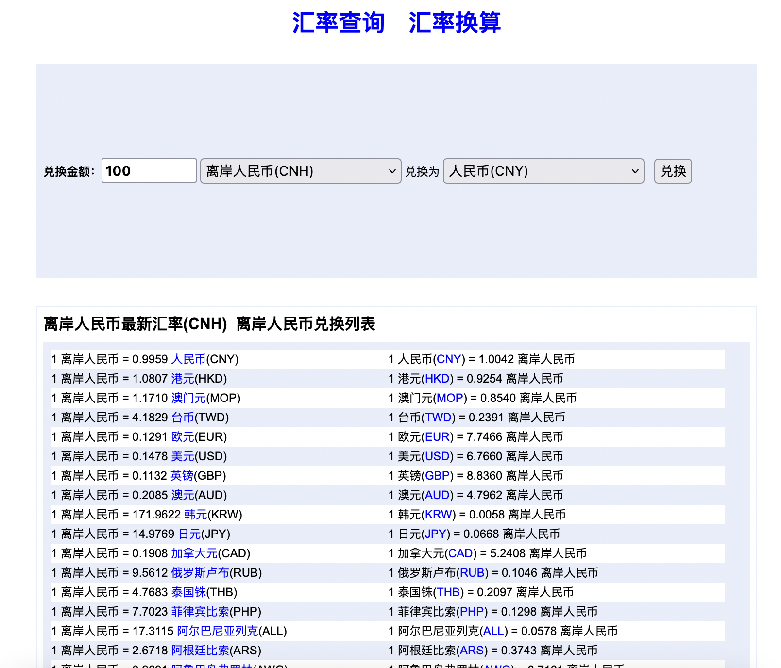Open the 港元 HKD currency link
781x668 pixels.
click(x=182, y=379)
